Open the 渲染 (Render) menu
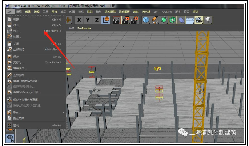Viewport: 249px width, 146px height. coord(90,12)
